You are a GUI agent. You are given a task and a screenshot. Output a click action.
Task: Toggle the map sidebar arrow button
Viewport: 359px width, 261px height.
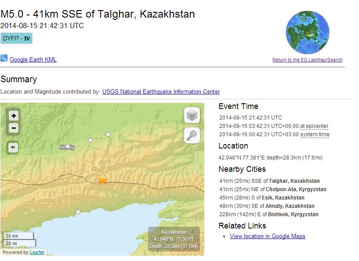pyautogui.click(x=14, y=147)
